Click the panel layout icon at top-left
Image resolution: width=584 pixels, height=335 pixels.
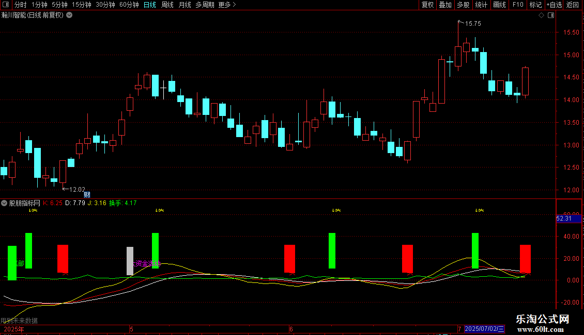(x=6, y=5)
